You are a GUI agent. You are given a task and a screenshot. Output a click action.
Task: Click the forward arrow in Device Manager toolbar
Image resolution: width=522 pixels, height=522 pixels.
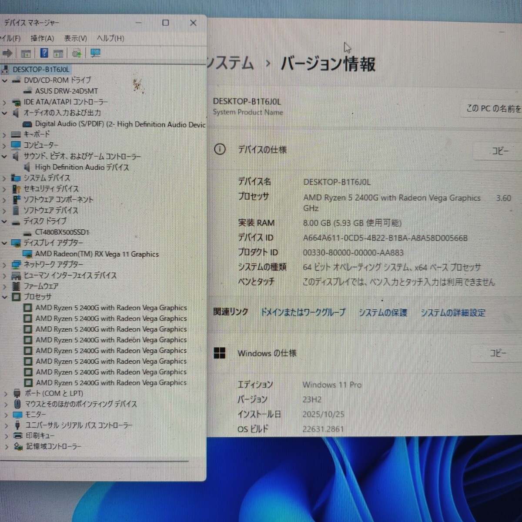click(7, 53)
